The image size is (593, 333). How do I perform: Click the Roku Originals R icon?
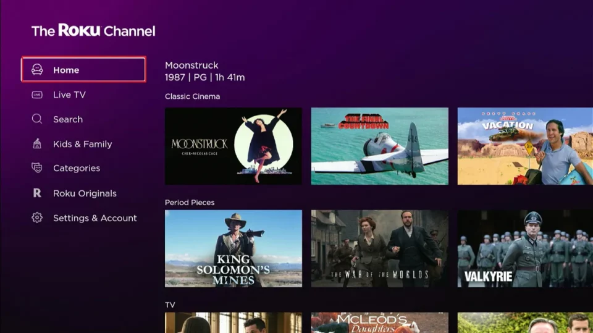[37, 193]
